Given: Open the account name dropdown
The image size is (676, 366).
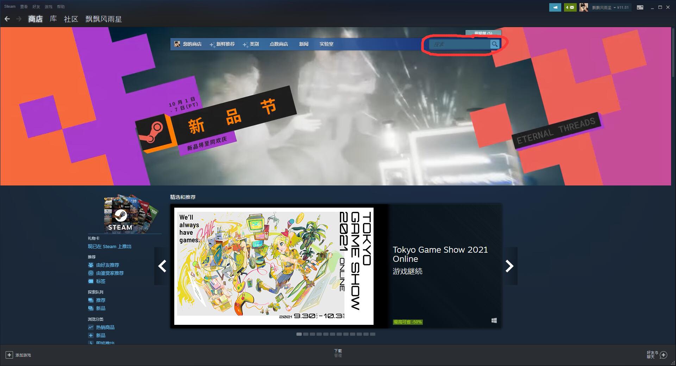Looking at the screenshot, I should pyautogui.click(x=604, y=7).
